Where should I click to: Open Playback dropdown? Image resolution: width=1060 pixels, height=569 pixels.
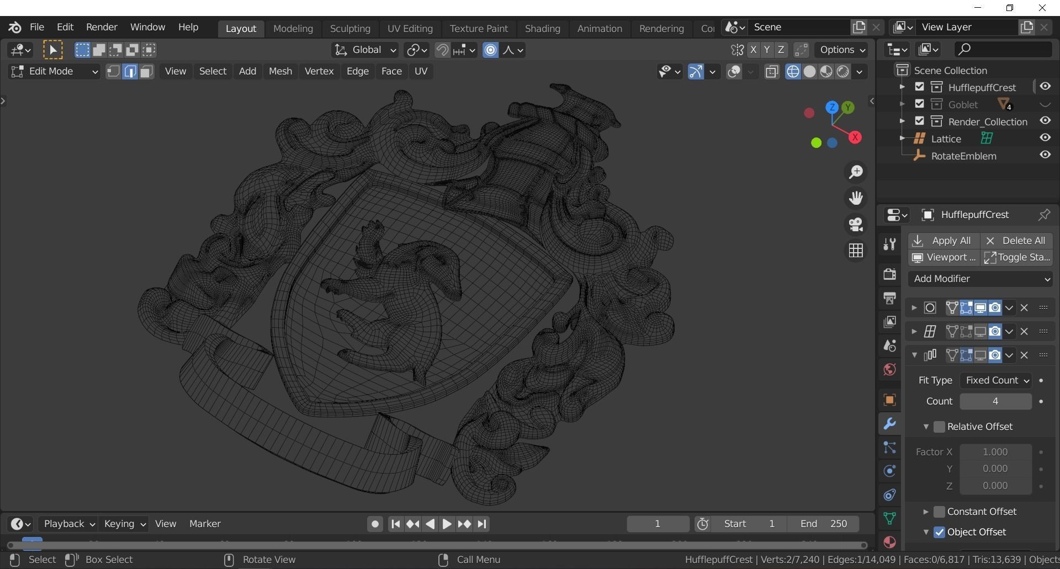tap(68, 524)
